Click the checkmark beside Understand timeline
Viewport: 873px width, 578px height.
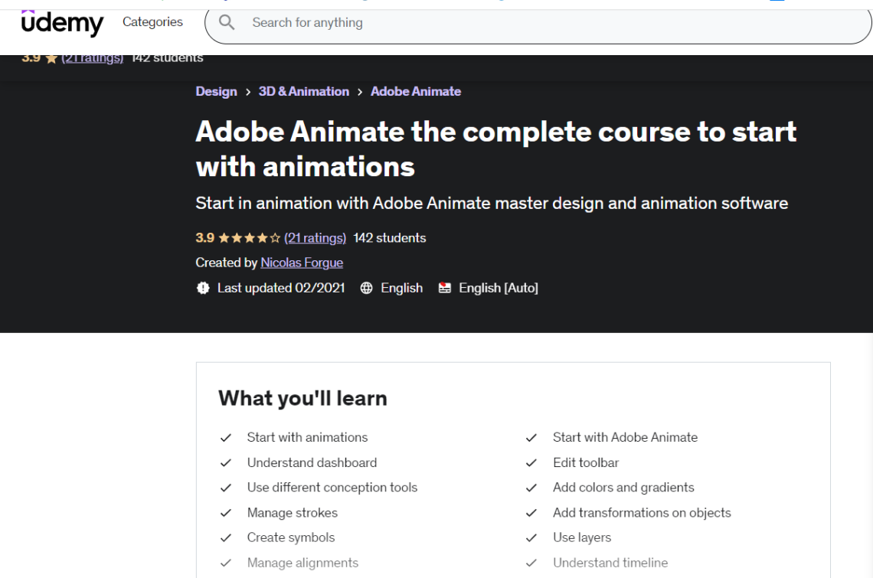(532, 563)
